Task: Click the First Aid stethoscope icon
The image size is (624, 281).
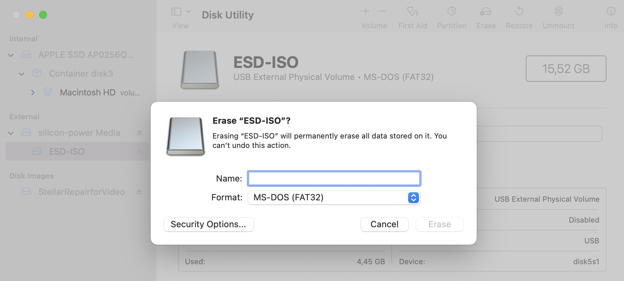Action: click(413, 11)
